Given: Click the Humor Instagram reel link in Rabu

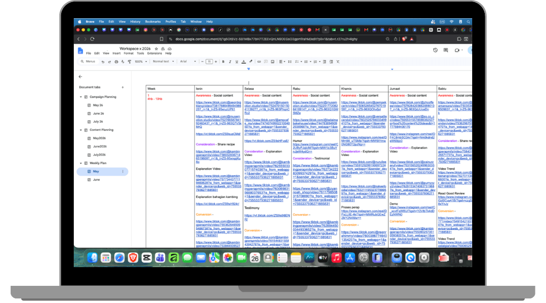Looking at the screenshot, I should coord(315,148).
